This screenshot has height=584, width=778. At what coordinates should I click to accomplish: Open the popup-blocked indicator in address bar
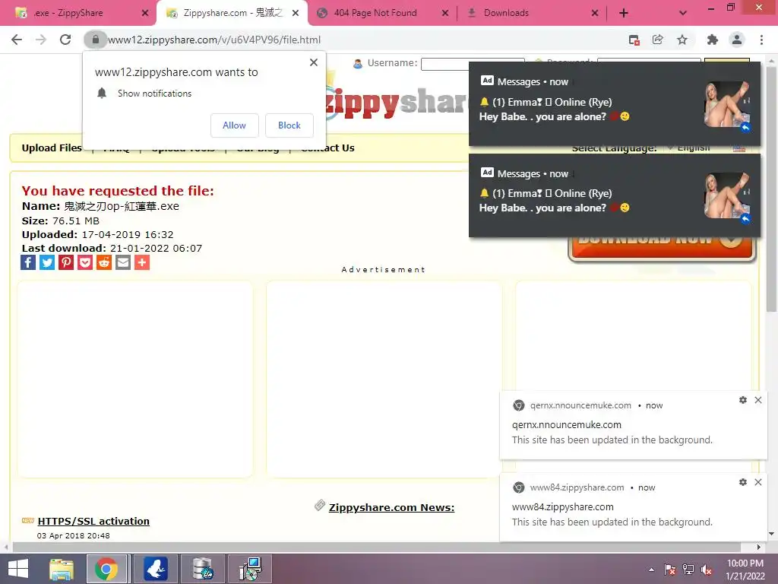[x=634, y=40]
